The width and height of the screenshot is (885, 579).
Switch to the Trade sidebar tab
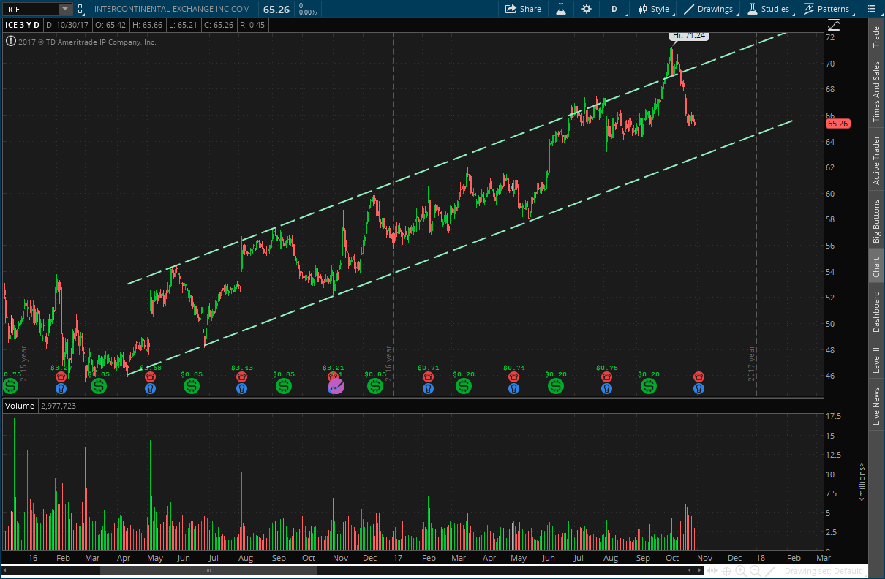coord(876,37)
